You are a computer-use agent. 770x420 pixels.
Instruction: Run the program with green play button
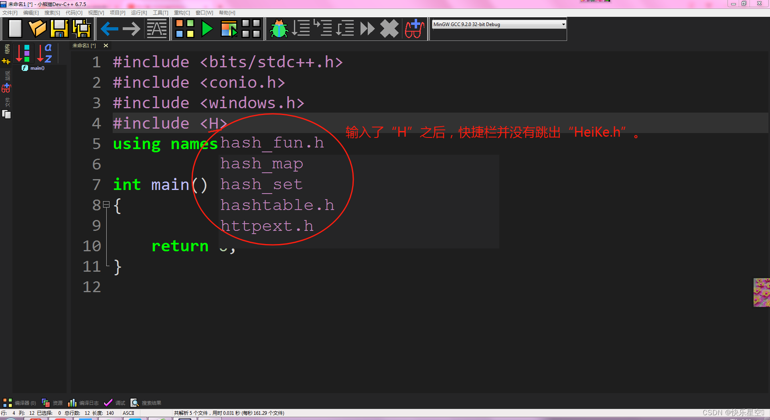[x=207, y=29]
